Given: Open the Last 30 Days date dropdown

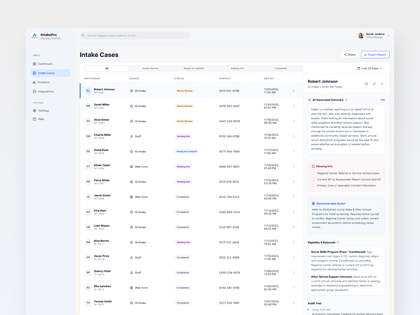Looking at the screenshot, I should pyautogui.click(x=370, y=69).
